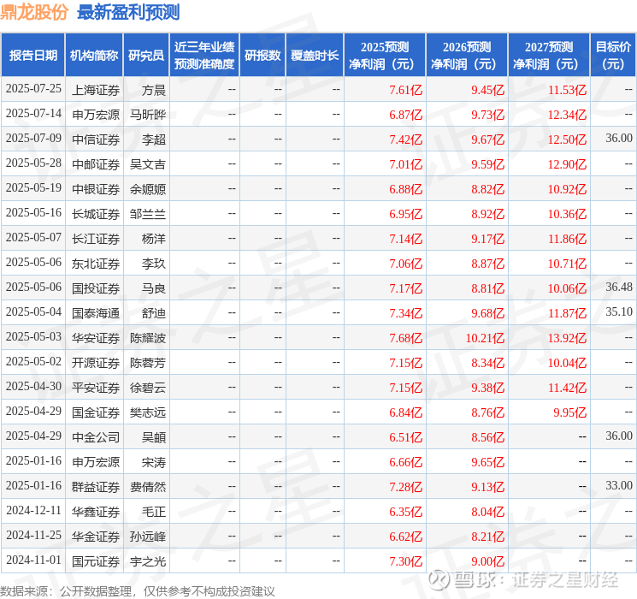Image resolution: width=637 pixels, height=599 pixels.
Task: Select the date cell 2025-07-25
Action: coord(33,89)
